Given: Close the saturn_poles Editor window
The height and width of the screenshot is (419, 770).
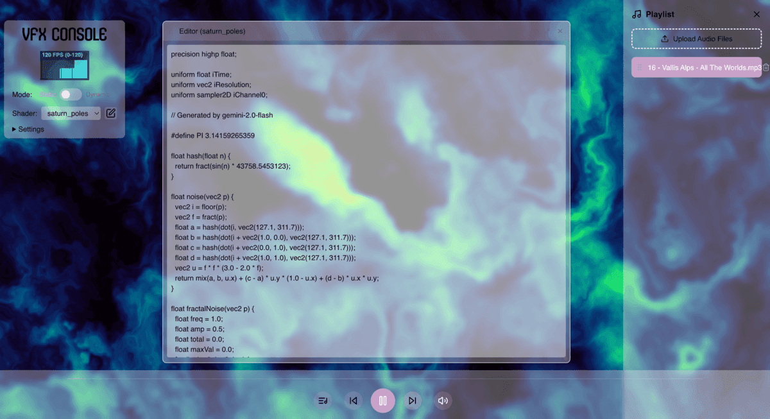Looking at the screenshot, I should (x=560, y=31).
